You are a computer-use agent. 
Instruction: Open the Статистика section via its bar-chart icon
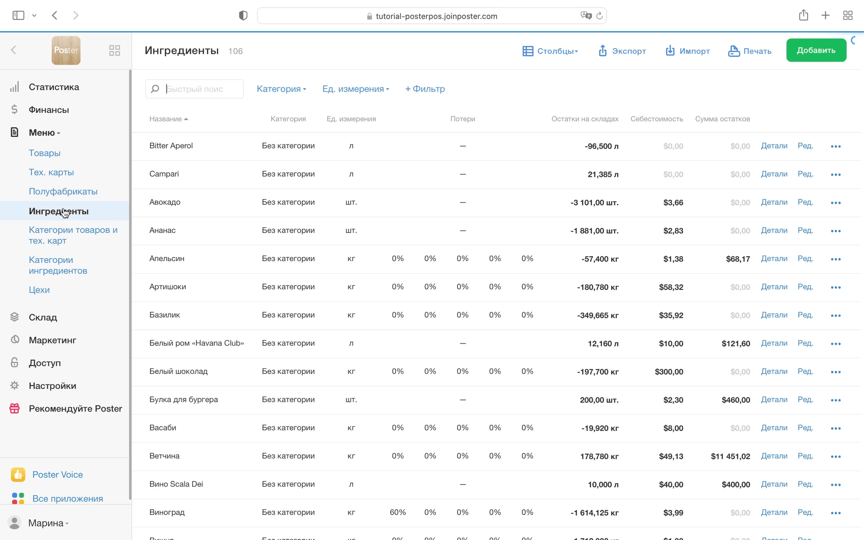click(x=14, y=87)
